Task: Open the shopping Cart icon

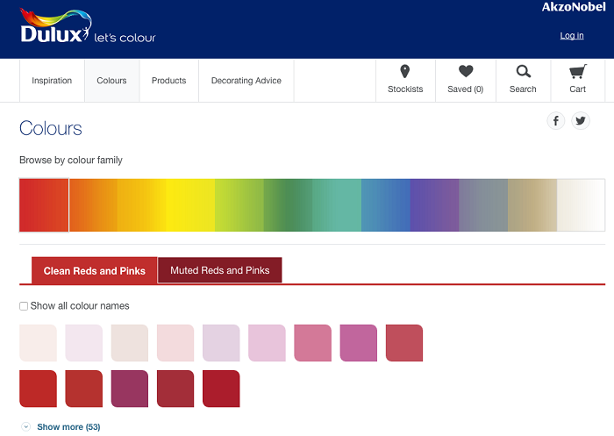Action: [x=578, y=71]
